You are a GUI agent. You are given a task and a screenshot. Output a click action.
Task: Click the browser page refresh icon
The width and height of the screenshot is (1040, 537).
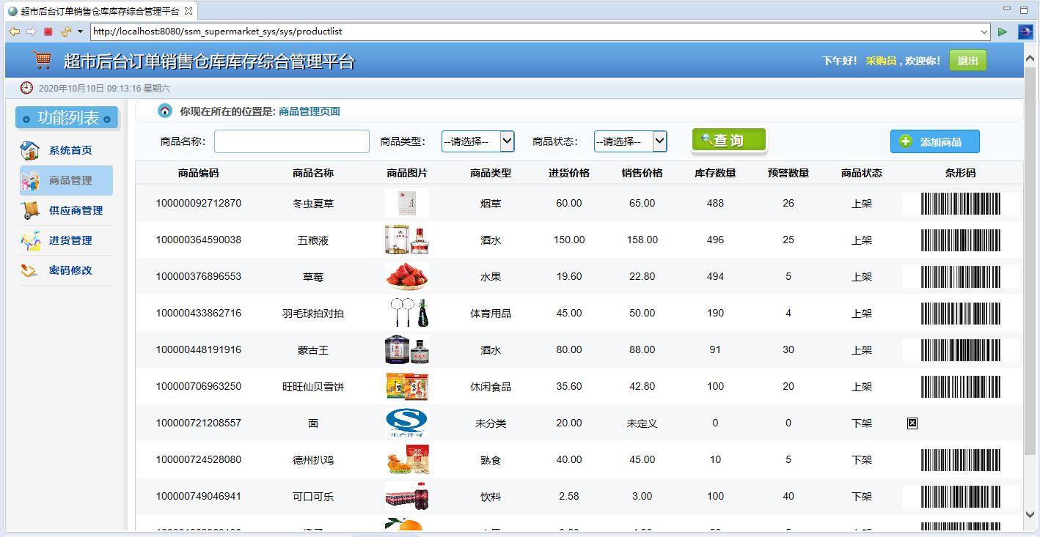(65, 32)
